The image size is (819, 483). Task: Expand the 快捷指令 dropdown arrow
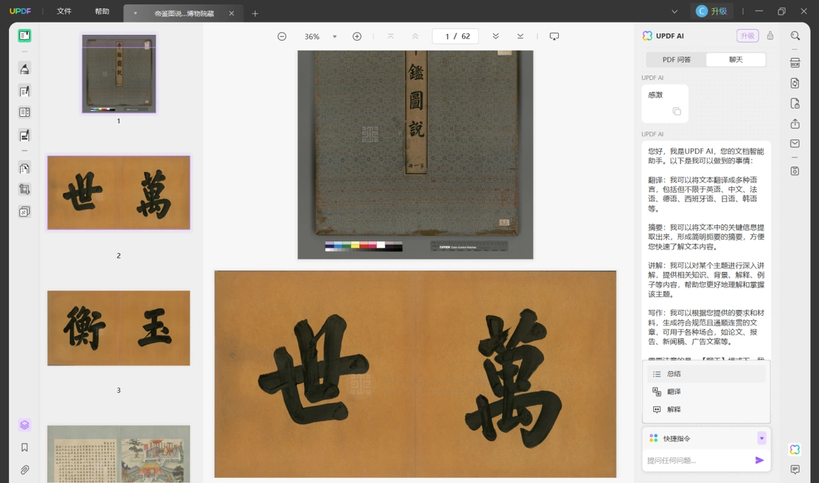point(762,439)
